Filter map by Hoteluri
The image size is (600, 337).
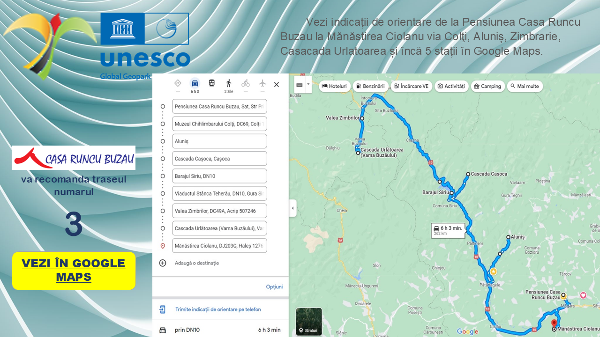pyautogui.click(x=334, y=86)
